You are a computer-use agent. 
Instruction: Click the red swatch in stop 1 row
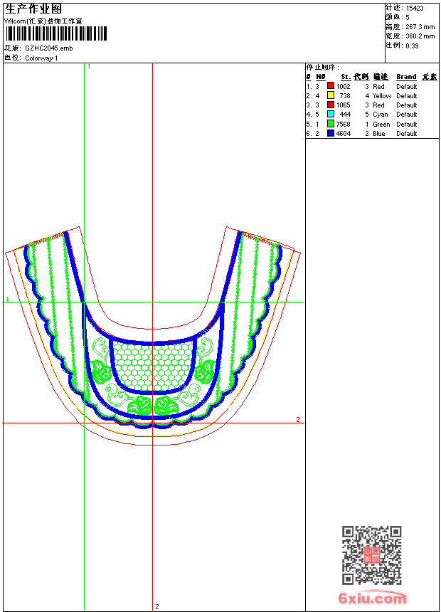(331, 86)
